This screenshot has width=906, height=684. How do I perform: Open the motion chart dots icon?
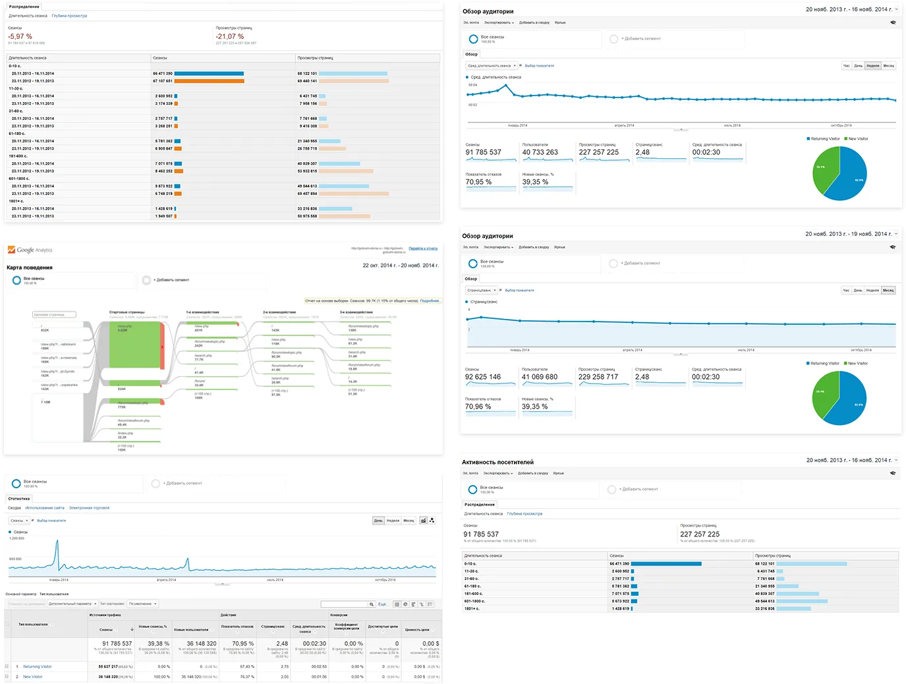(x=432, y=521)
